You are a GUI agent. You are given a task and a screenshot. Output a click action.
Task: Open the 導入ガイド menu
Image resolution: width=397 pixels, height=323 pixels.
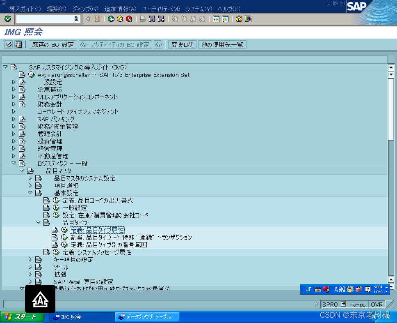[25, 9]
